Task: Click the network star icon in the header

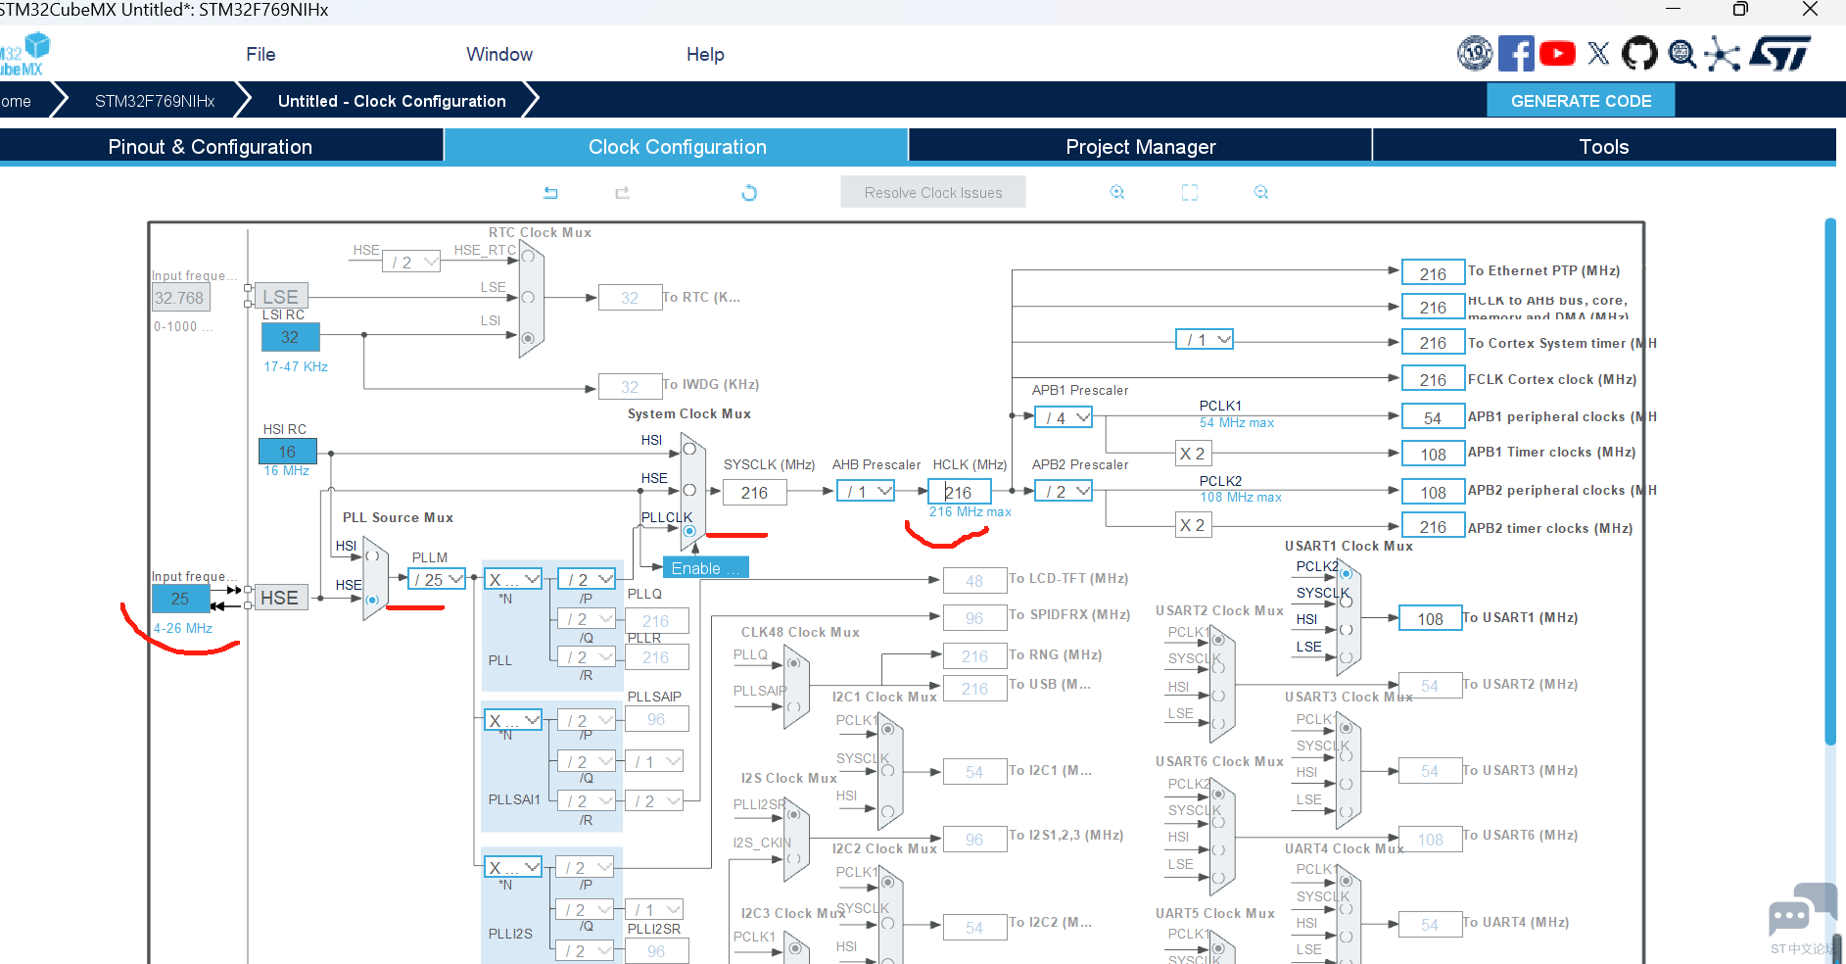Action: pyautogui.click(x=1723, y=54)
